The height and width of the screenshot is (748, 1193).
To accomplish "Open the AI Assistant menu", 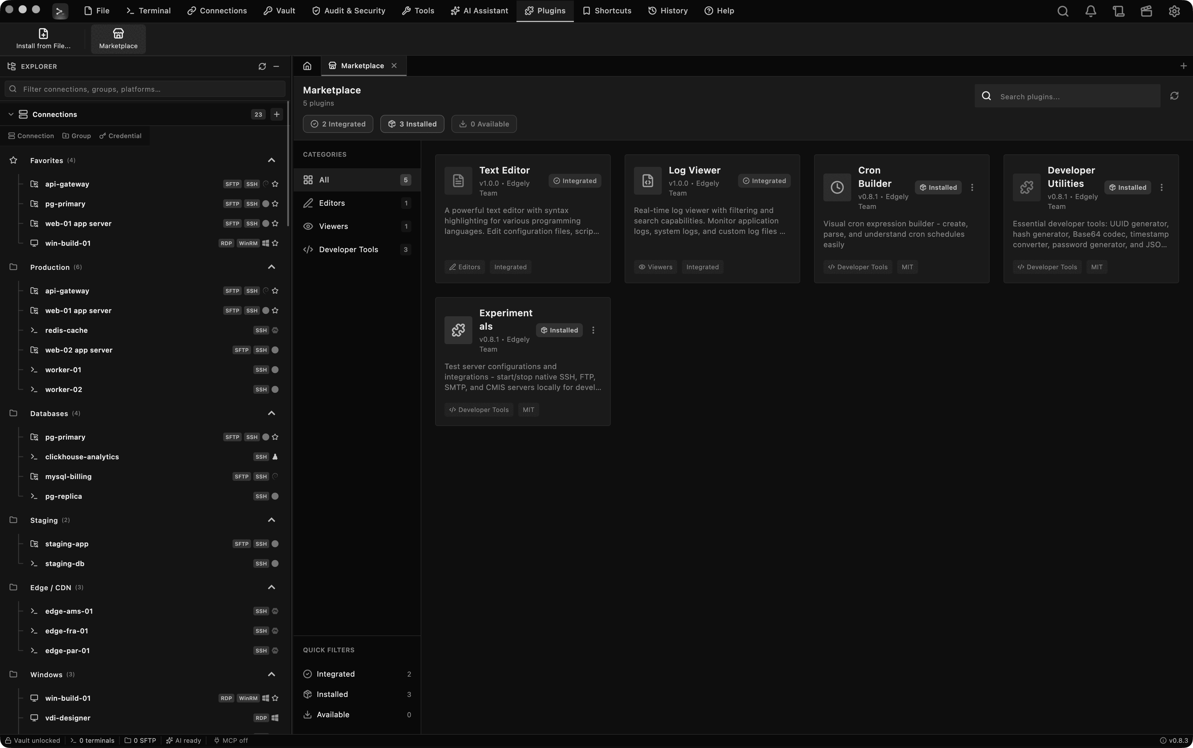I will [479, 11].
